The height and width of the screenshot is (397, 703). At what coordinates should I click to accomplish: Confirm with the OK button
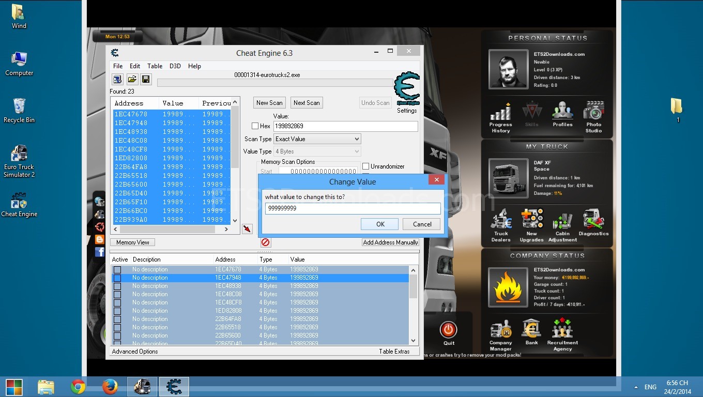click(380, 224)
